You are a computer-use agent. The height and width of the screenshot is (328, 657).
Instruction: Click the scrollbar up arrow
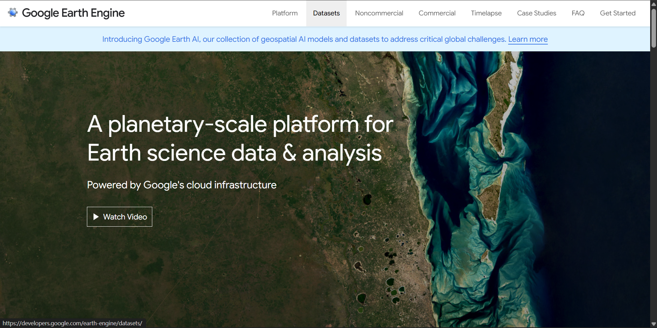[x=654, y=4]
